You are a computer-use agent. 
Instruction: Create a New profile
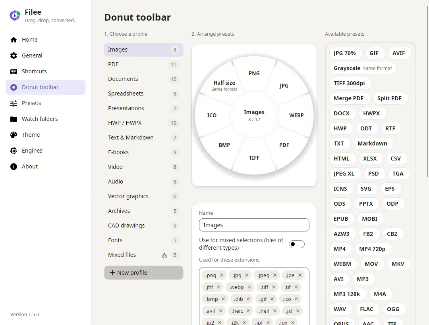tap(144, 273)
